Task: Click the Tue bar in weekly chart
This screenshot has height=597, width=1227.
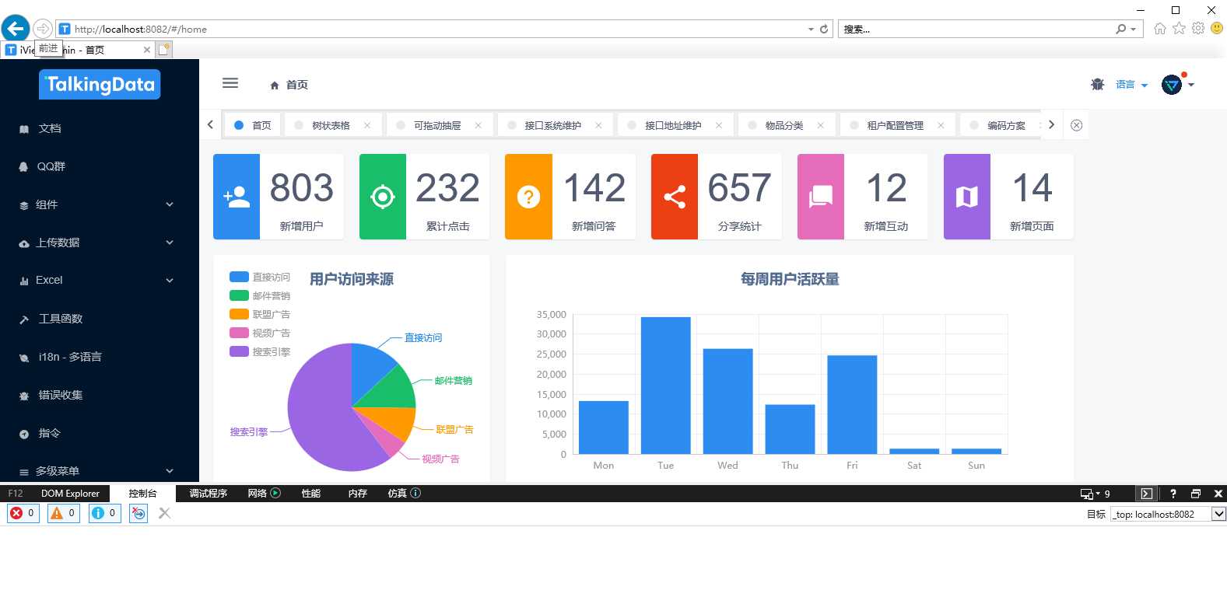Action: click(665, 385)
